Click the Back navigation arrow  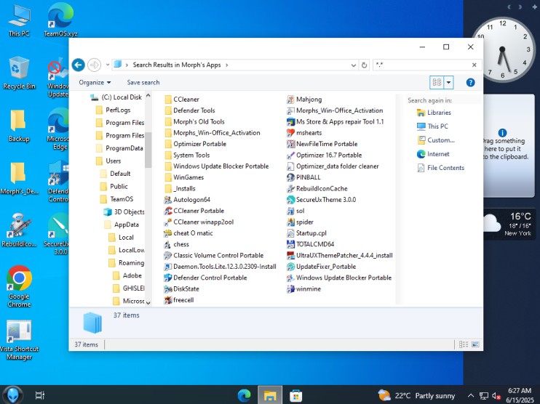point(78,65)
